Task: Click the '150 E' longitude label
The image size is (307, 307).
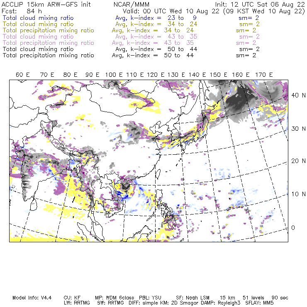Action: tap(219, 75)
